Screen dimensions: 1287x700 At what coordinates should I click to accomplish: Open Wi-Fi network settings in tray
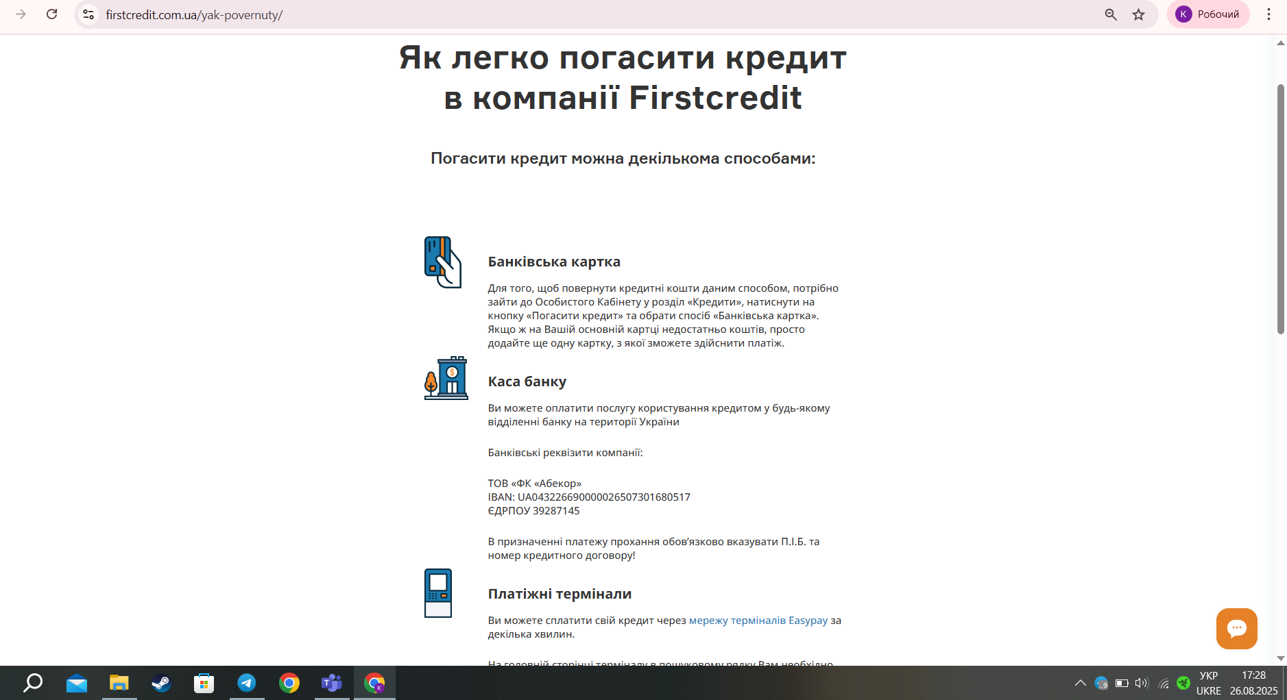[1164, 683]
